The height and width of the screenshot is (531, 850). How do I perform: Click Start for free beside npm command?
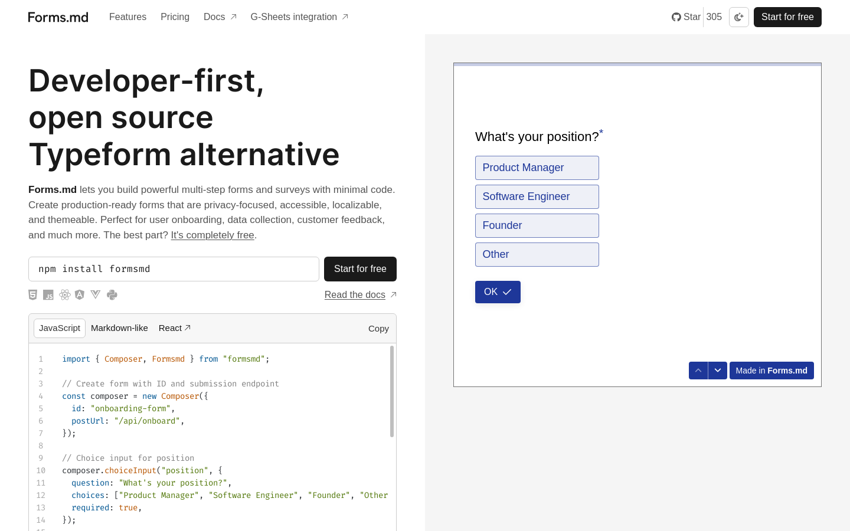pos(360,269)
